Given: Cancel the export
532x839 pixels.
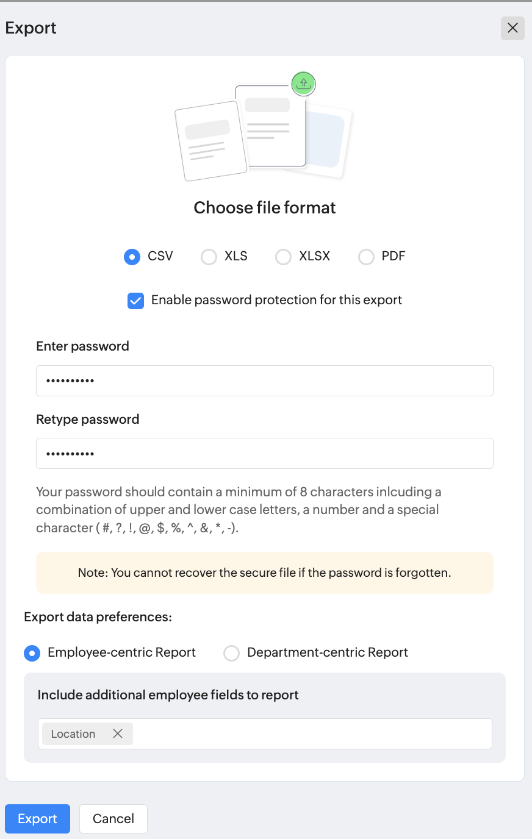Looking at the screenshot, I should point(113,819).
